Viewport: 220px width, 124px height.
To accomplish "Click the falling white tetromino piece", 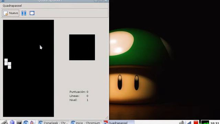I will click(8, 64).
